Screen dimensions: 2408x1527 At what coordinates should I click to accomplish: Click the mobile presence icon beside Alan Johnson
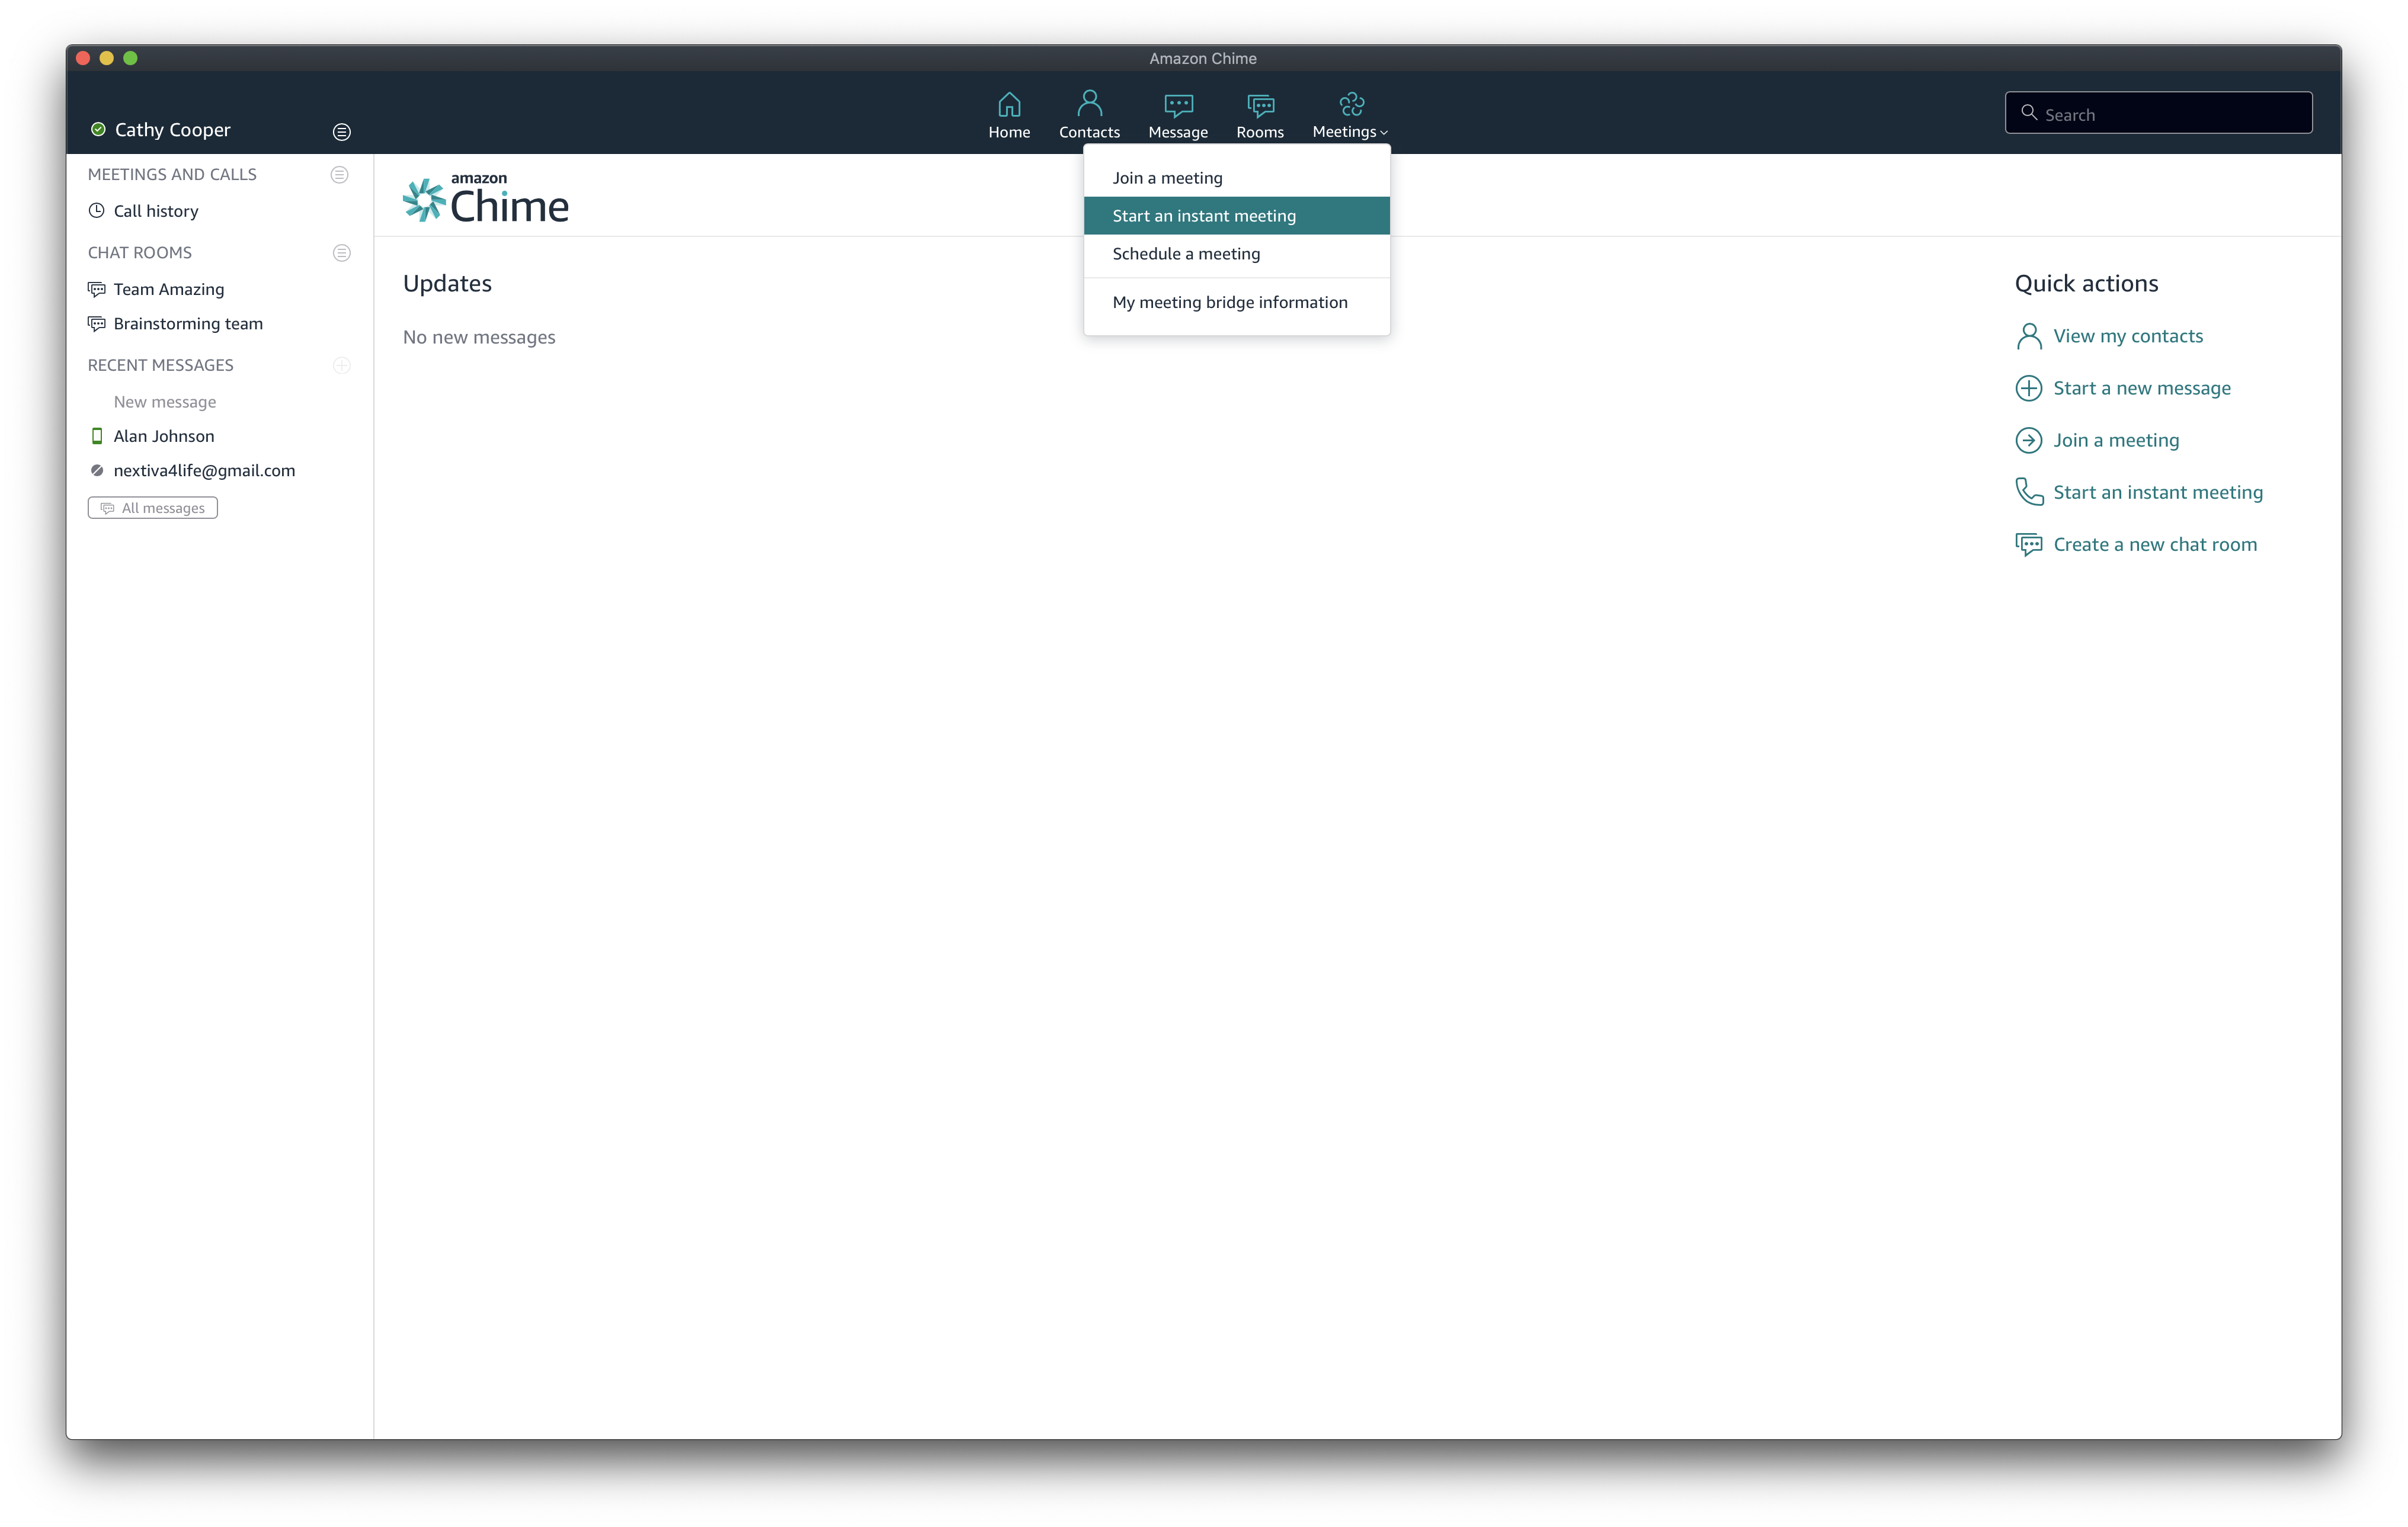pos(97,436)
